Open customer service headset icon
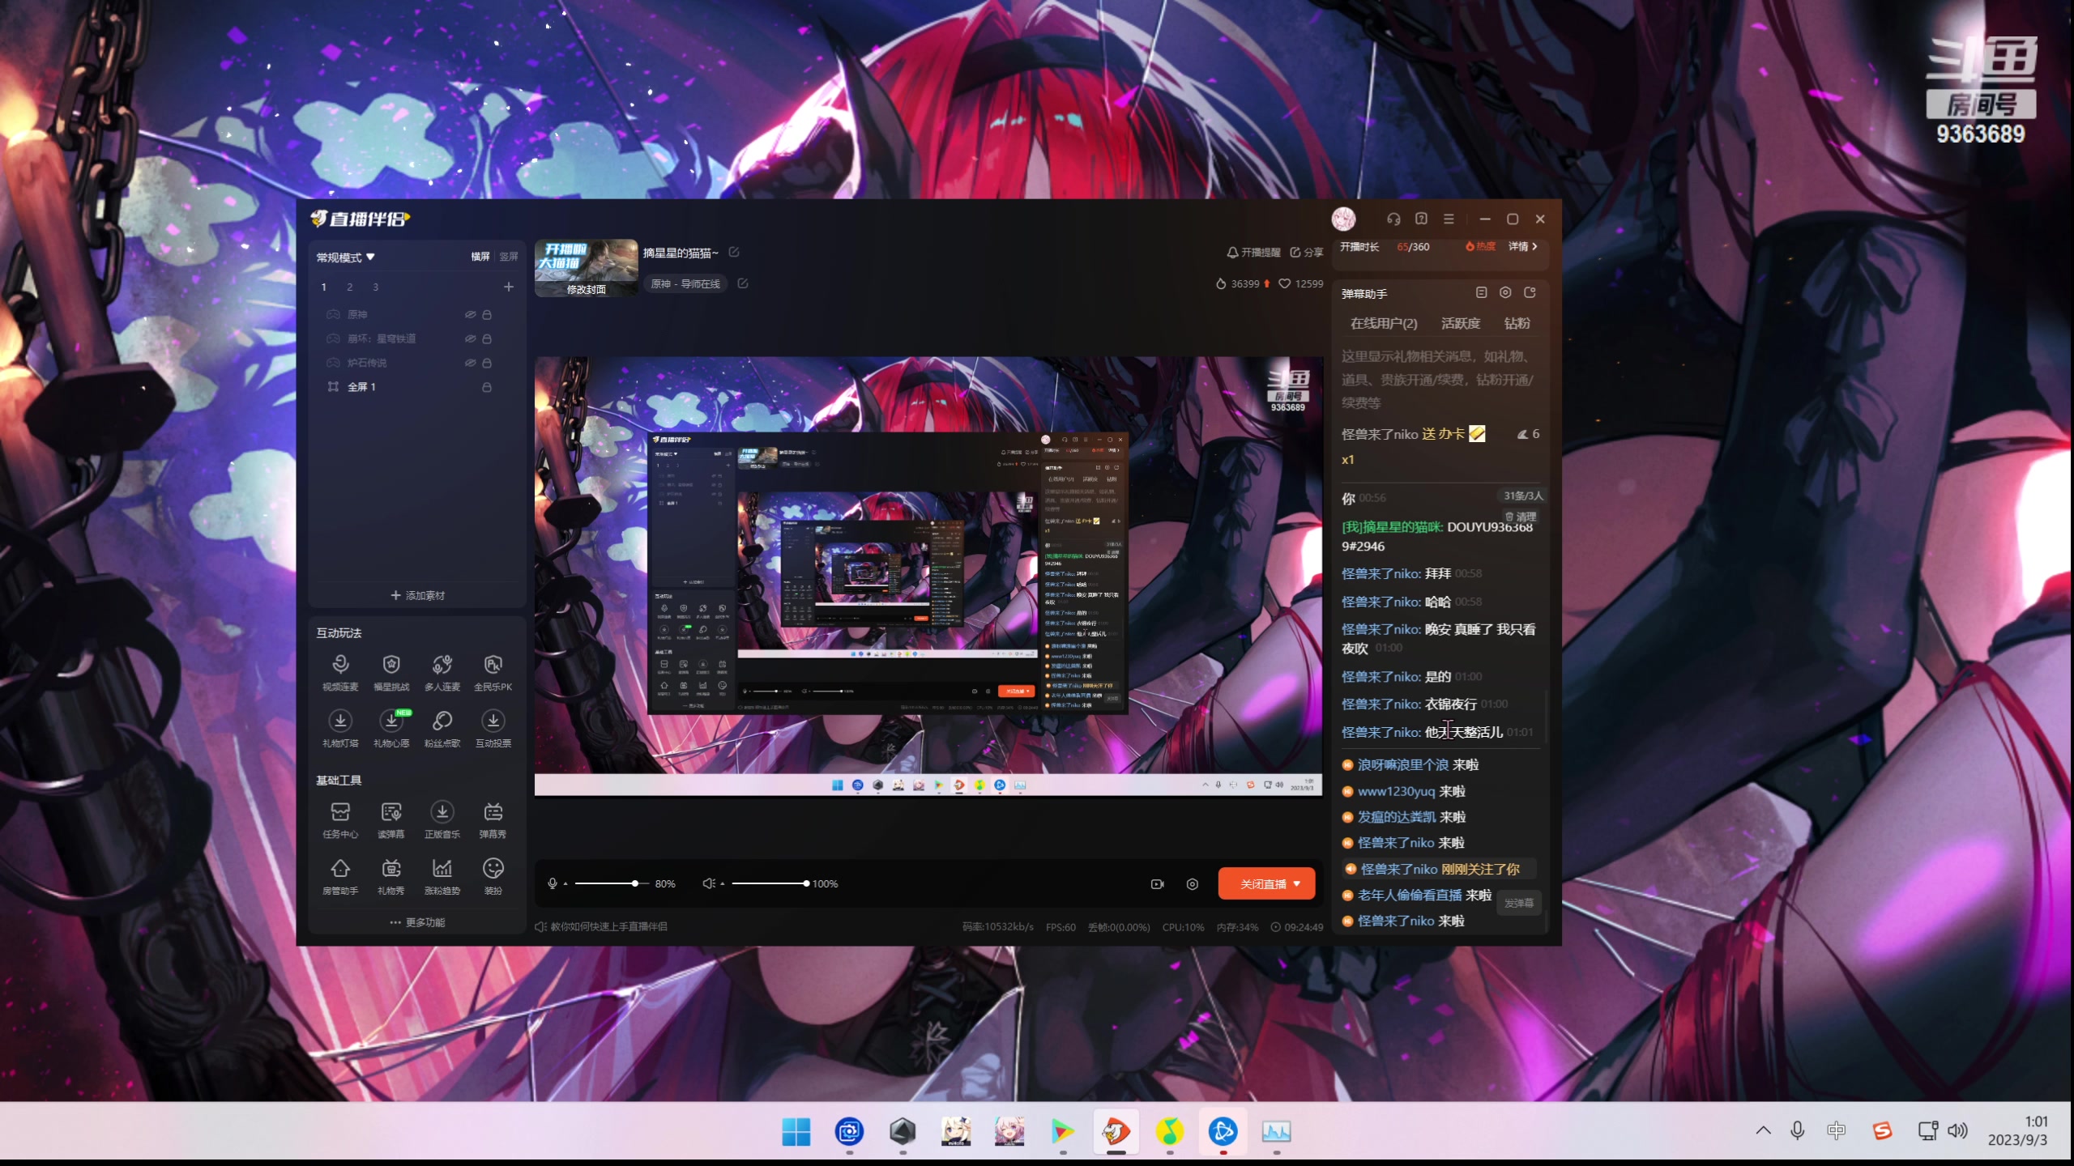Screen dimensions: 2074x1166 [1393, 219]
